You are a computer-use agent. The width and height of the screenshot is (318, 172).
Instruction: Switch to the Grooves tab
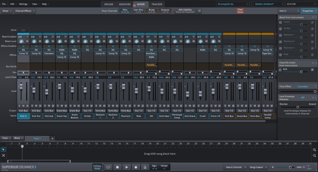coord(125,4)
